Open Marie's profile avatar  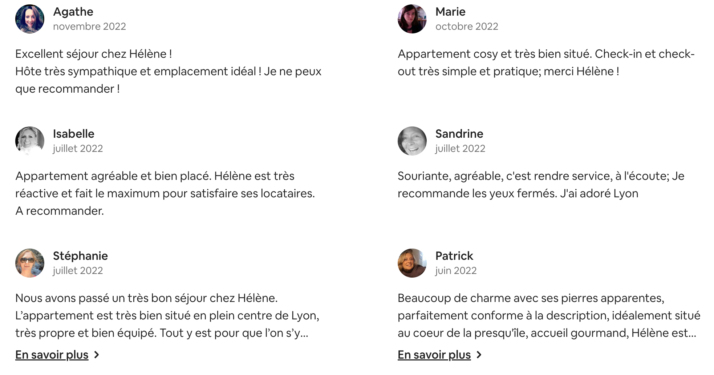coord(412,19)
